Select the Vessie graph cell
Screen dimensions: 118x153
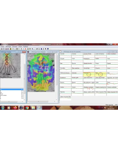pos(77,89)
